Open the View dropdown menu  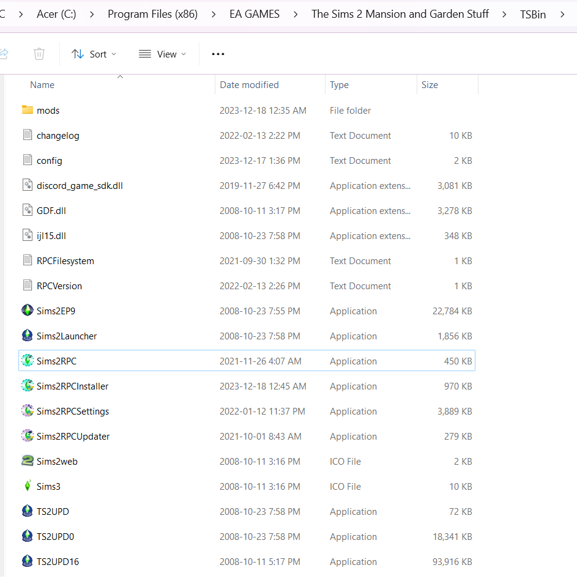click(x=162, y=54)
